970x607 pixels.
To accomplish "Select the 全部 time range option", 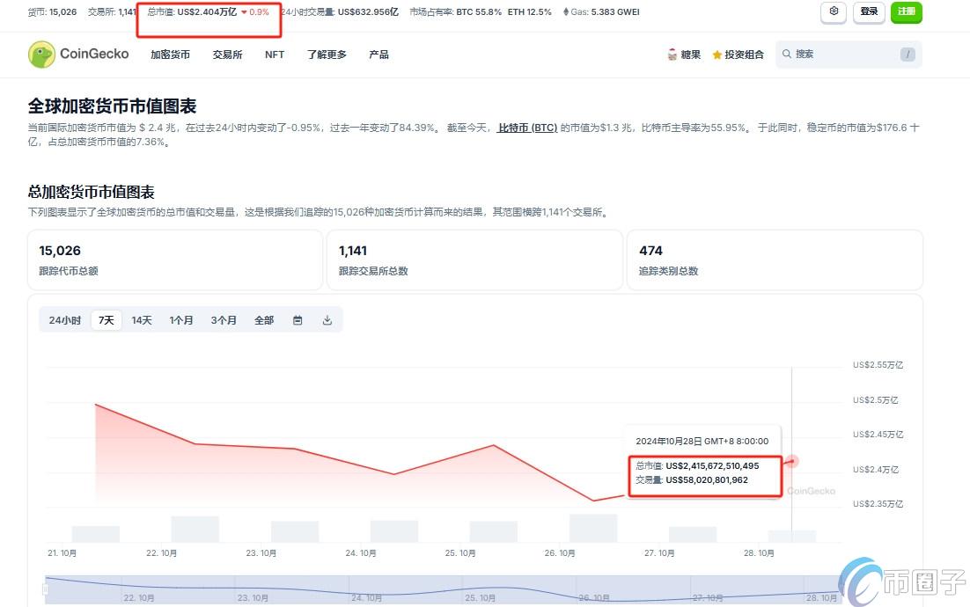I will click(263, 320).
